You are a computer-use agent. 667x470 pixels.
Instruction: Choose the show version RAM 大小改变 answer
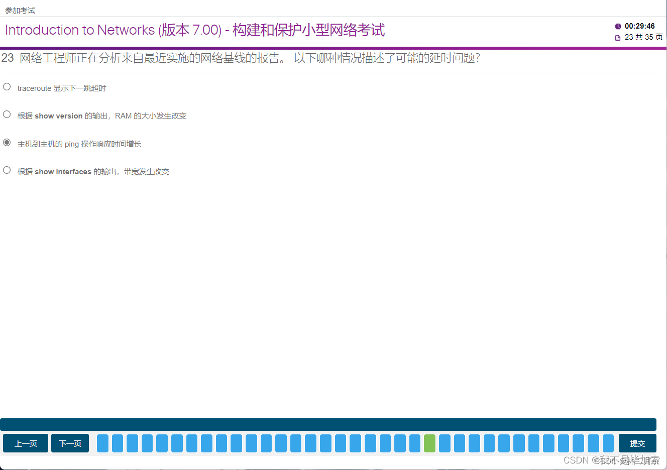coord(7,114)
